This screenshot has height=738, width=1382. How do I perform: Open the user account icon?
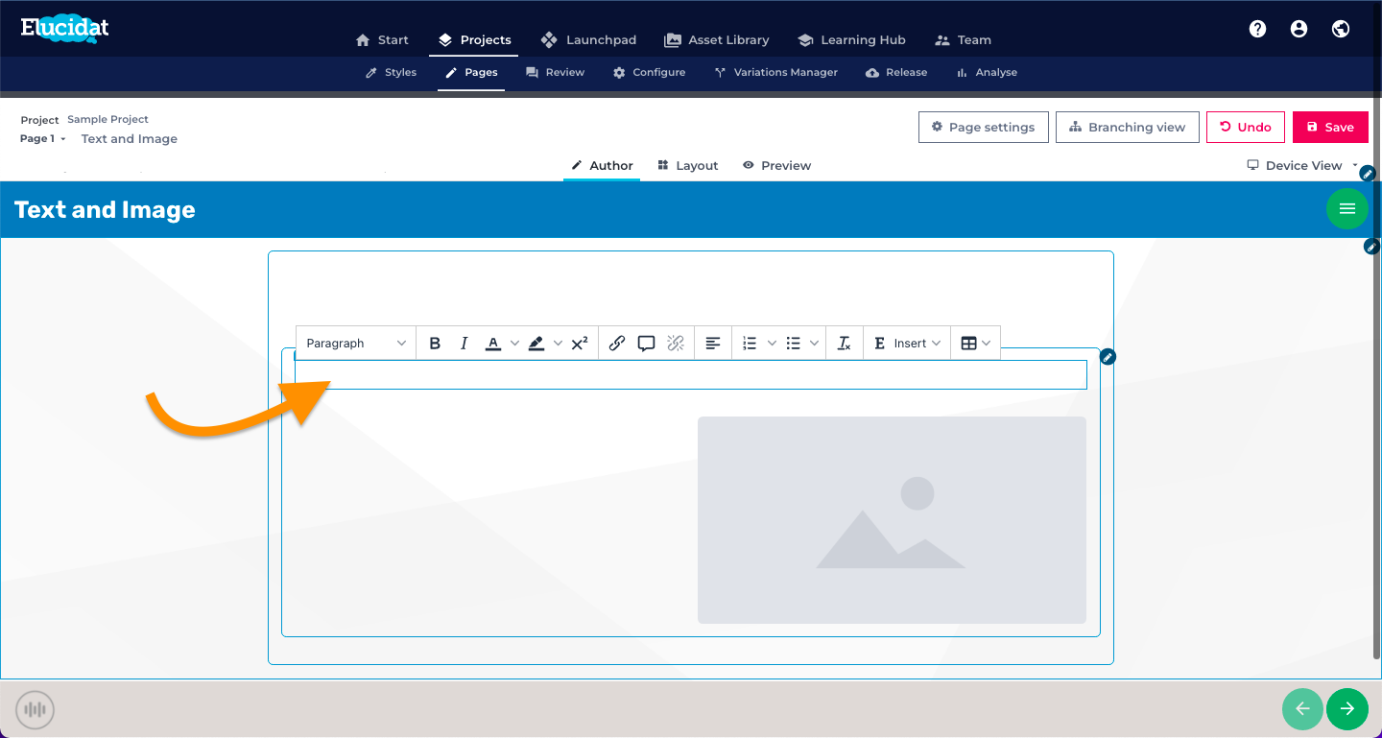1299,29
